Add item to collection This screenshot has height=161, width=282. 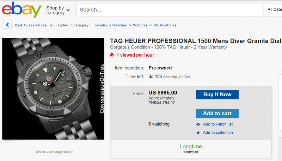pyautogui.click(x=218, y=133)
